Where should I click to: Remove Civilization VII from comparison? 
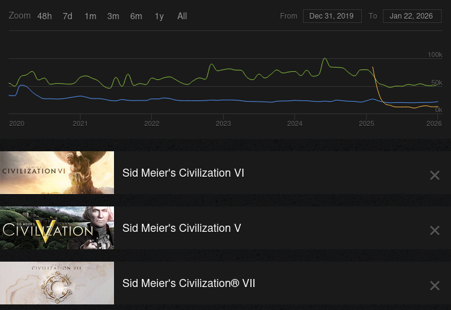click(x=435, y=286)
